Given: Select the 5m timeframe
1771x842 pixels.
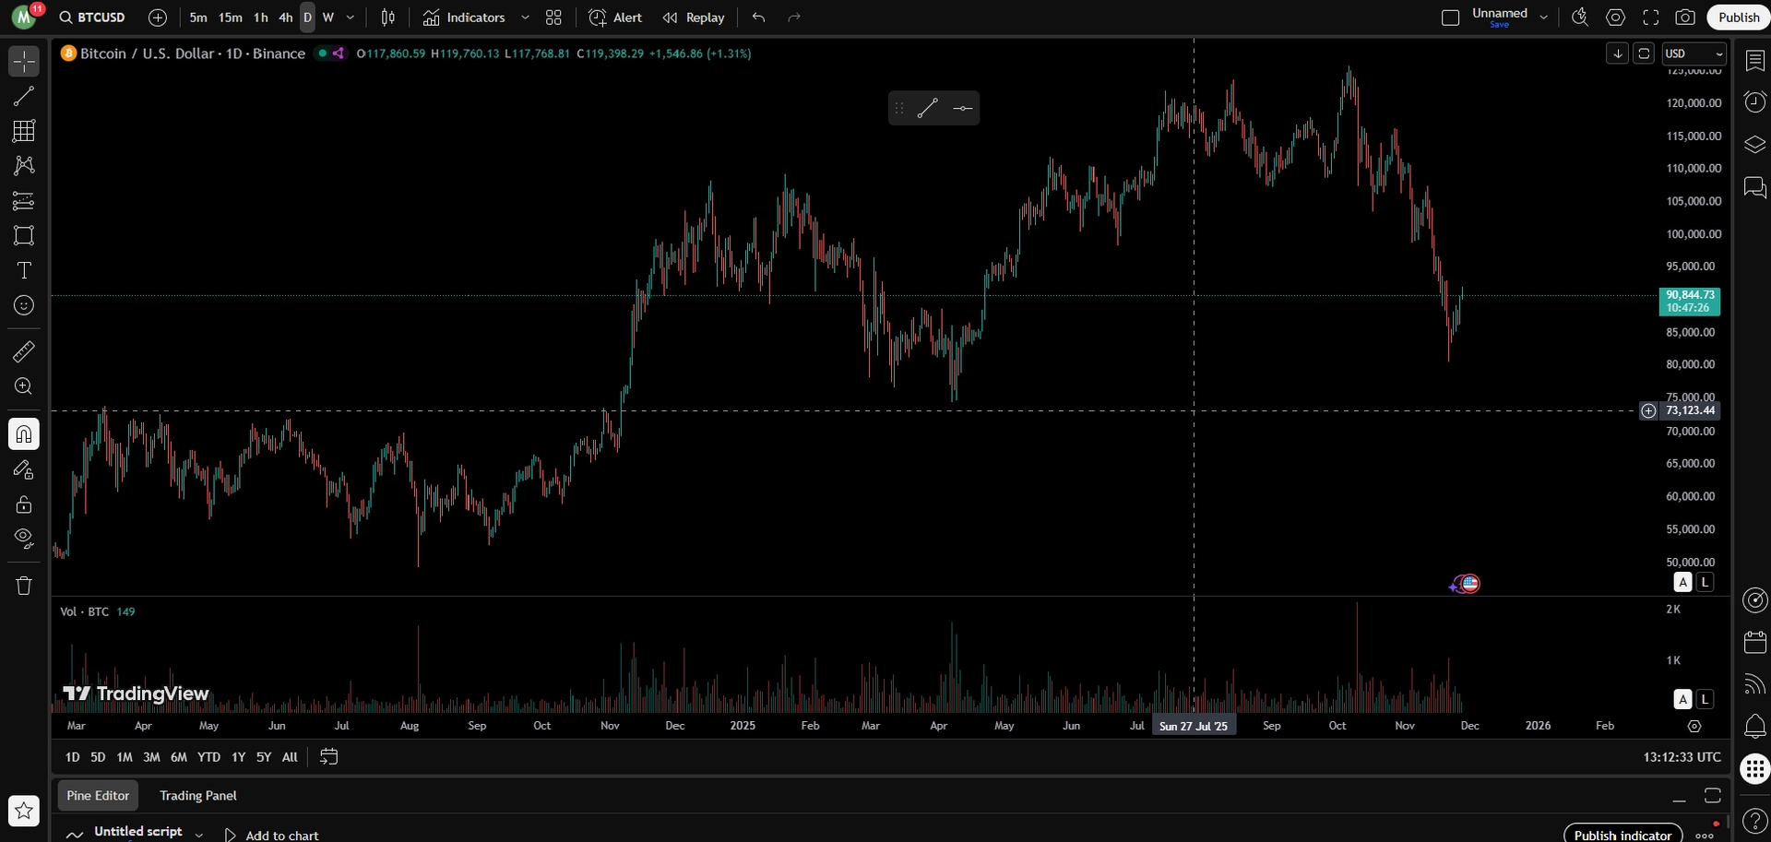Looking at the screenshot, I should coord(198,18).
